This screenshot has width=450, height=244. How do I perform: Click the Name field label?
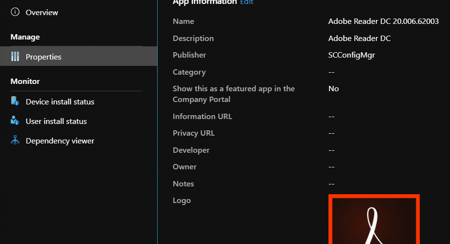[184, 21]
